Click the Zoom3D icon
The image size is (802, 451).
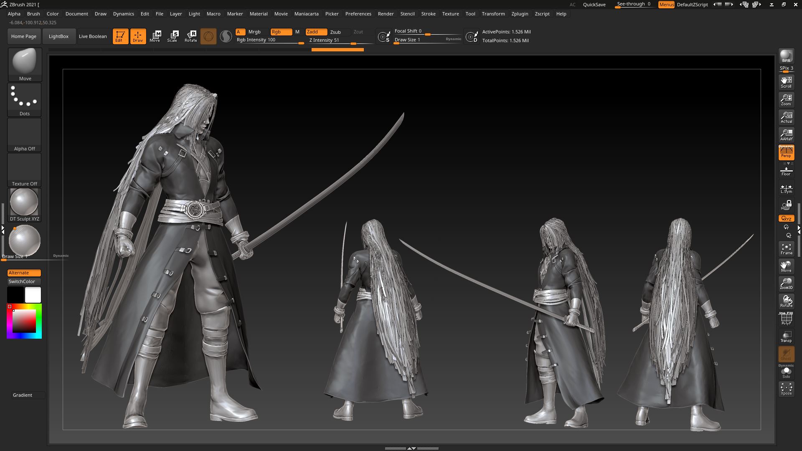786,284
